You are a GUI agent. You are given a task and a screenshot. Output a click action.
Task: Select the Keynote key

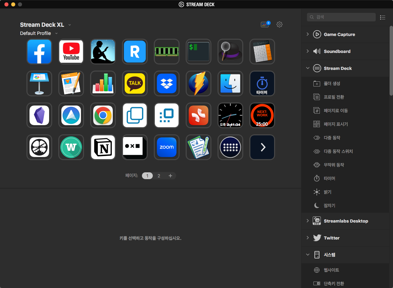click(39, 83)
